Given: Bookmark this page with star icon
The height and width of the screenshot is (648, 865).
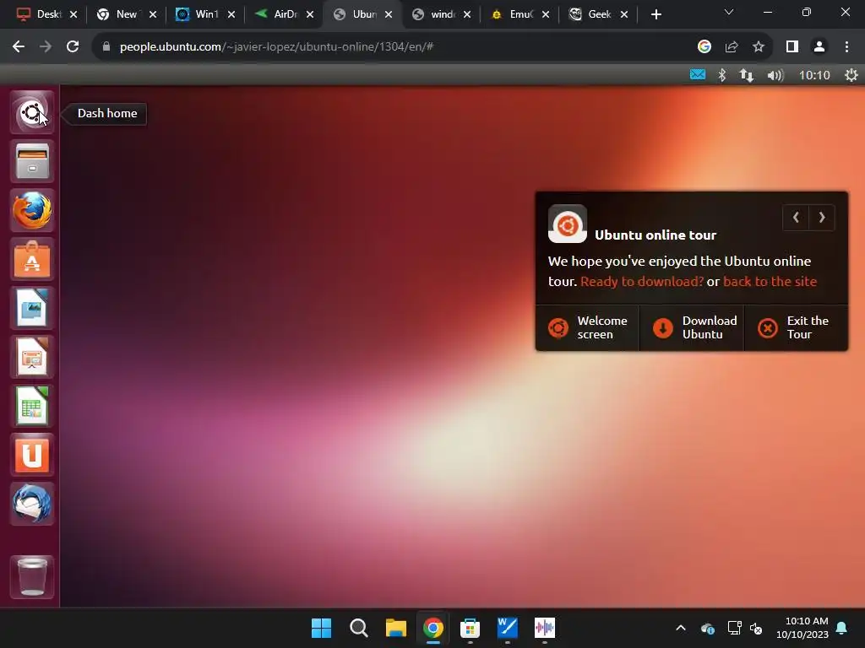Looking at the screenshot, I should (759, 47).
